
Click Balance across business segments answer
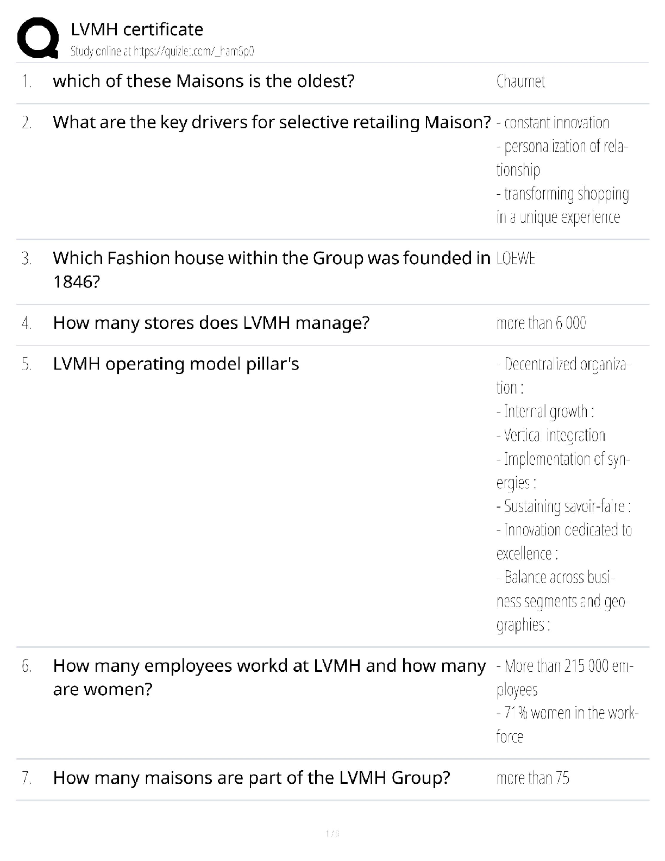pos(560,578)
